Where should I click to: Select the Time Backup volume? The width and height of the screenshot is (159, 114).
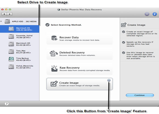click(20, 59)
